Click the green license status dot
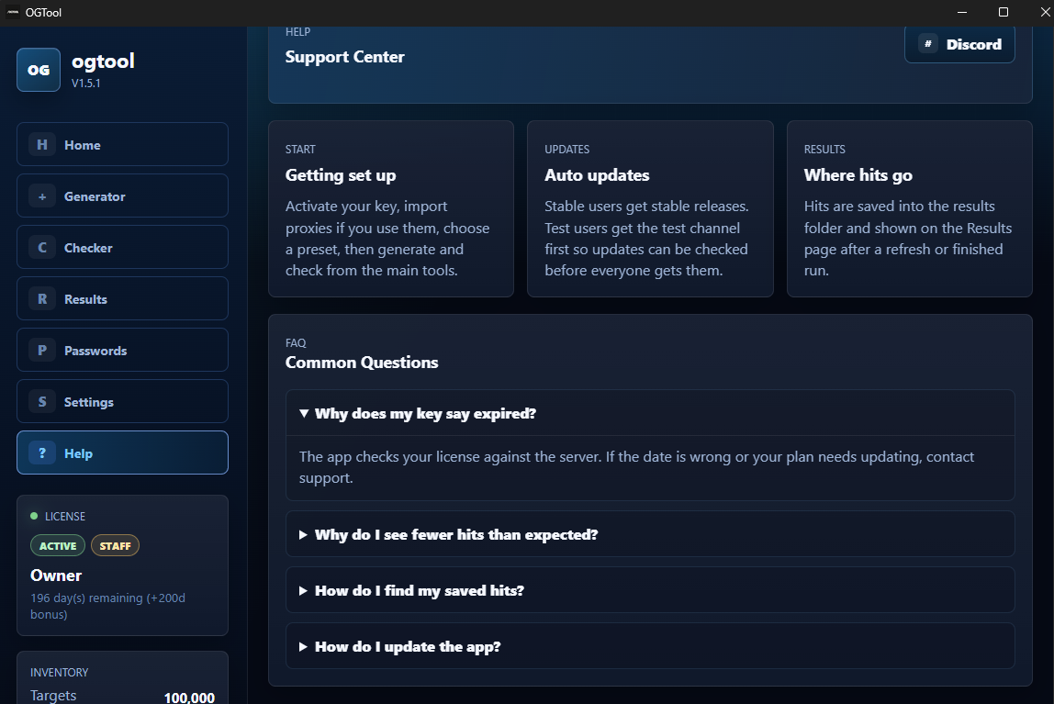The width and height of the screenshot is (1054, 704). point(34,516)
